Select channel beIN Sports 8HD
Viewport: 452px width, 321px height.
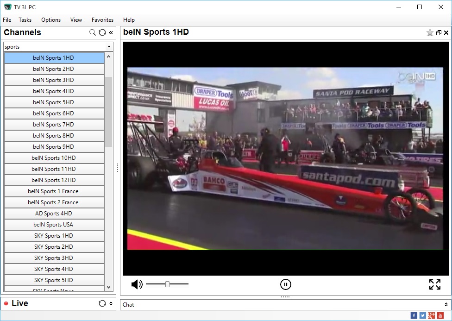54,136
